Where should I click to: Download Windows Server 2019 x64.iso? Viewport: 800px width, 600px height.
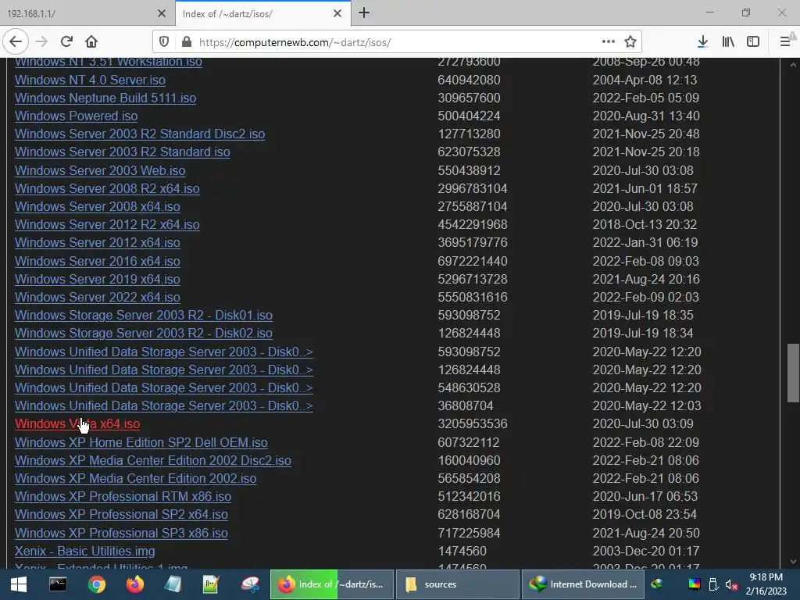(98, 279)
